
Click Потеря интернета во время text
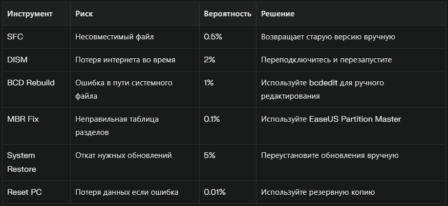(125, 60)
